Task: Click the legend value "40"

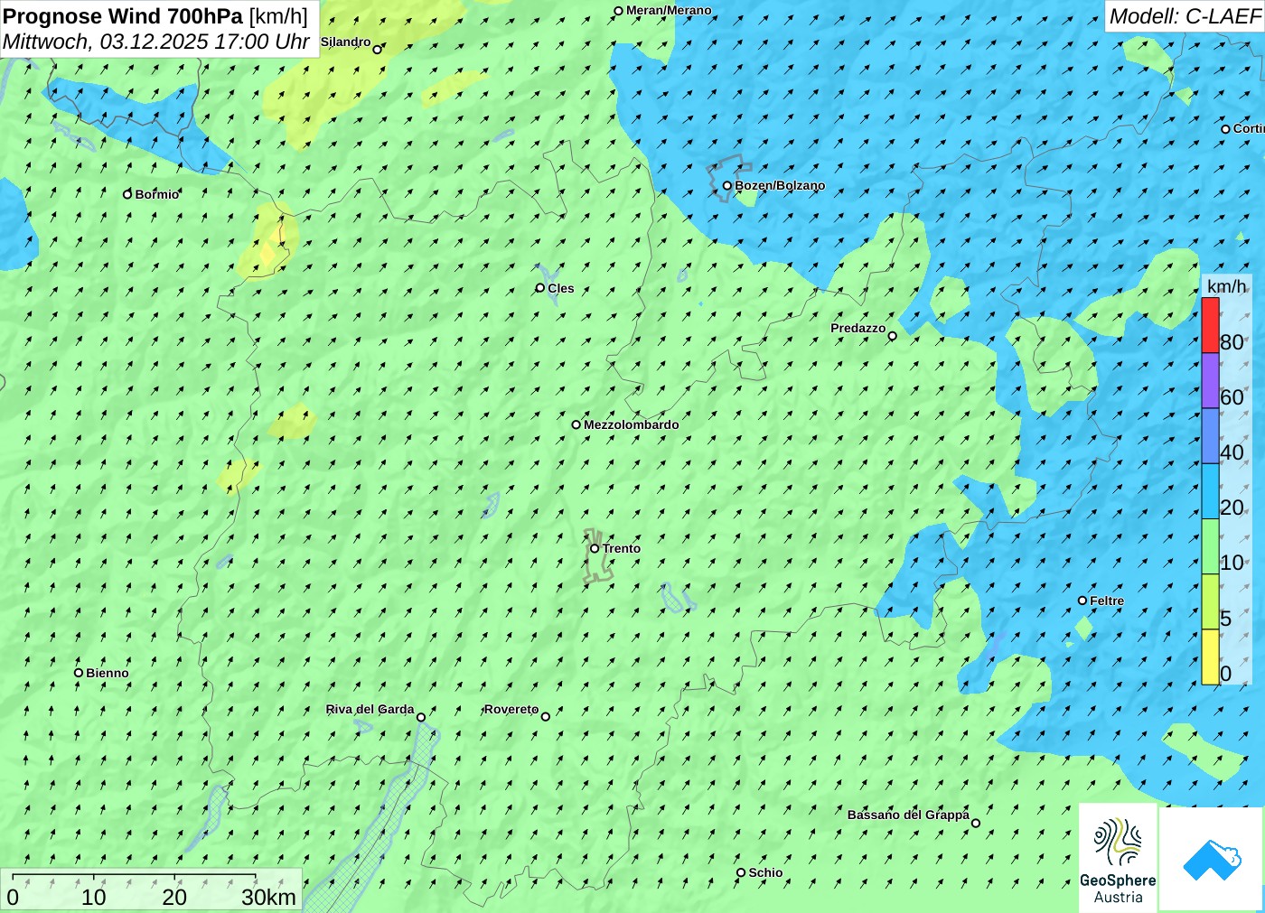Action: (x=1232, y=452)
